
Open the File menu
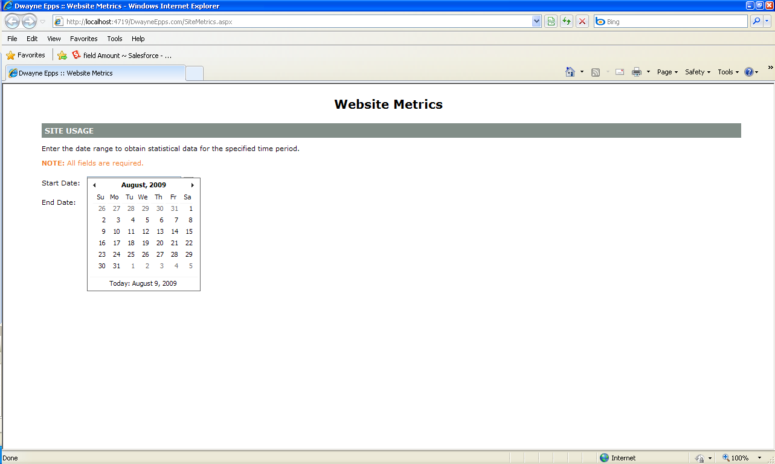point(12,39)
